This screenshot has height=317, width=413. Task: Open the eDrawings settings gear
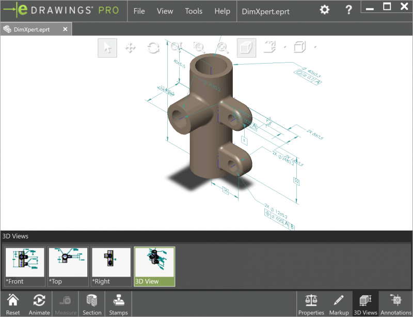point(324,9)
